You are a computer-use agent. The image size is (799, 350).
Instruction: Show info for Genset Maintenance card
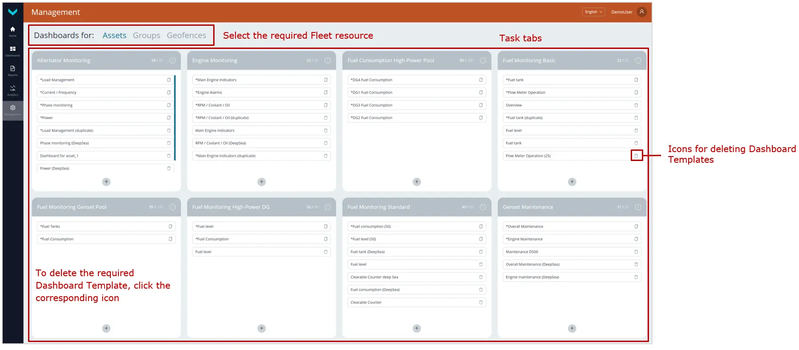point(638,207)
